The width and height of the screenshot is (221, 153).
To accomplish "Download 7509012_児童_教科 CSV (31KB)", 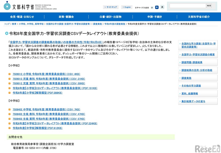I will point(49,79).
